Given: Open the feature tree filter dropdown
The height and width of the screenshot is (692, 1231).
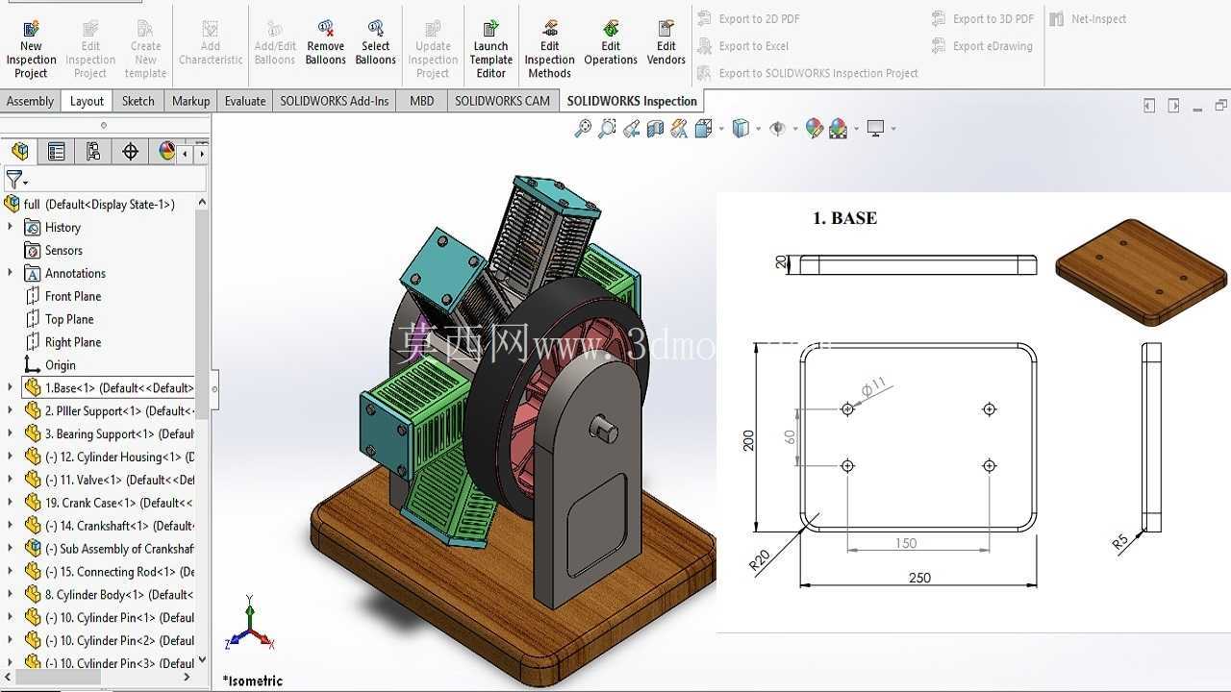Looking at the screenshot, I should coord(16,180).
